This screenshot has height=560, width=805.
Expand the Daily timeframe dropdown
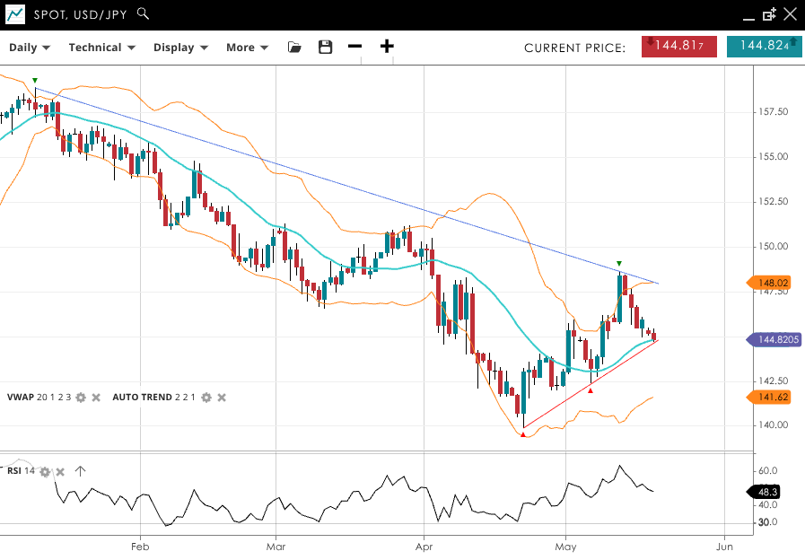click(30, 48)
